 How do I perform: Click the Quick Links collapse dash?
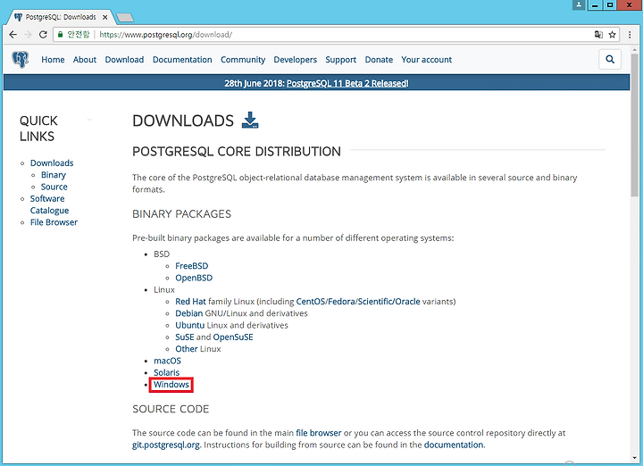point(89,120)
